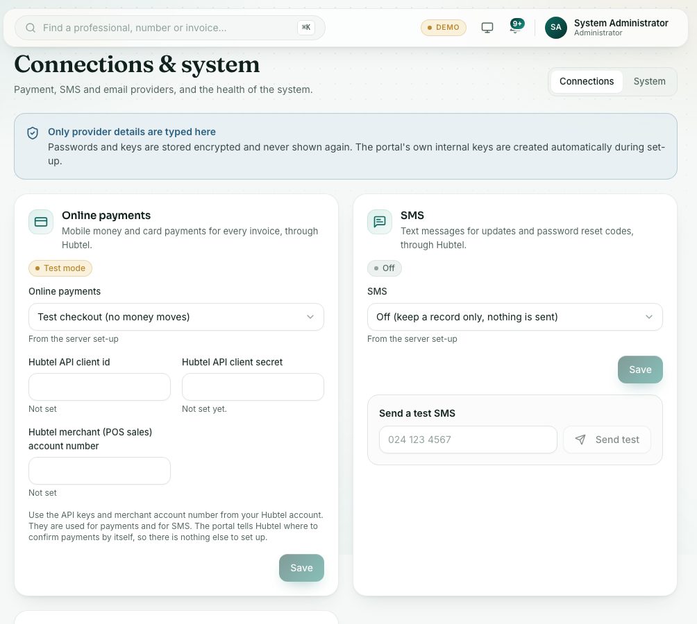Click the "Not set yet." hint text
The width and height of the screenshot is (697, 624).
[204, 409]
